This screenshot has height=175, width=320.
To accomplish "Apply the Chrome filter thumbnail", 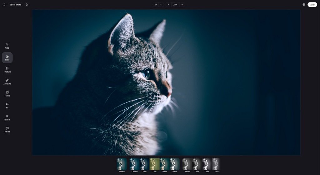I will tap(134, 165).
